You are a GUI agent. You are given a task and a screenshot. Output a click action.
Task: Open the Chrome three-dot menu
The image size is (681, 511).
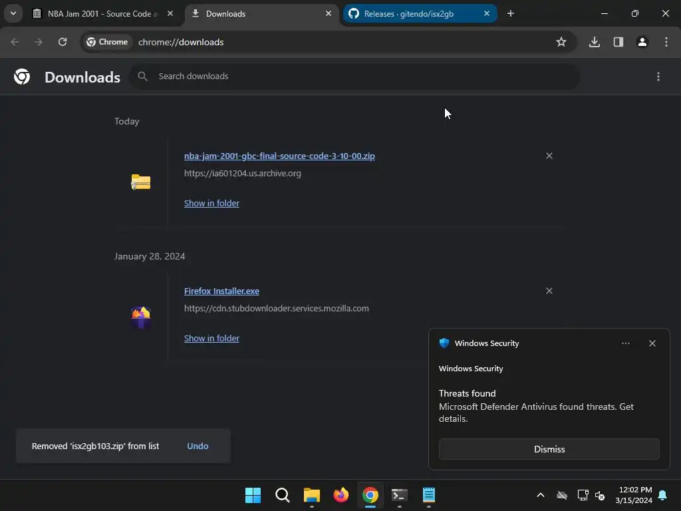(x=666, y=42)
